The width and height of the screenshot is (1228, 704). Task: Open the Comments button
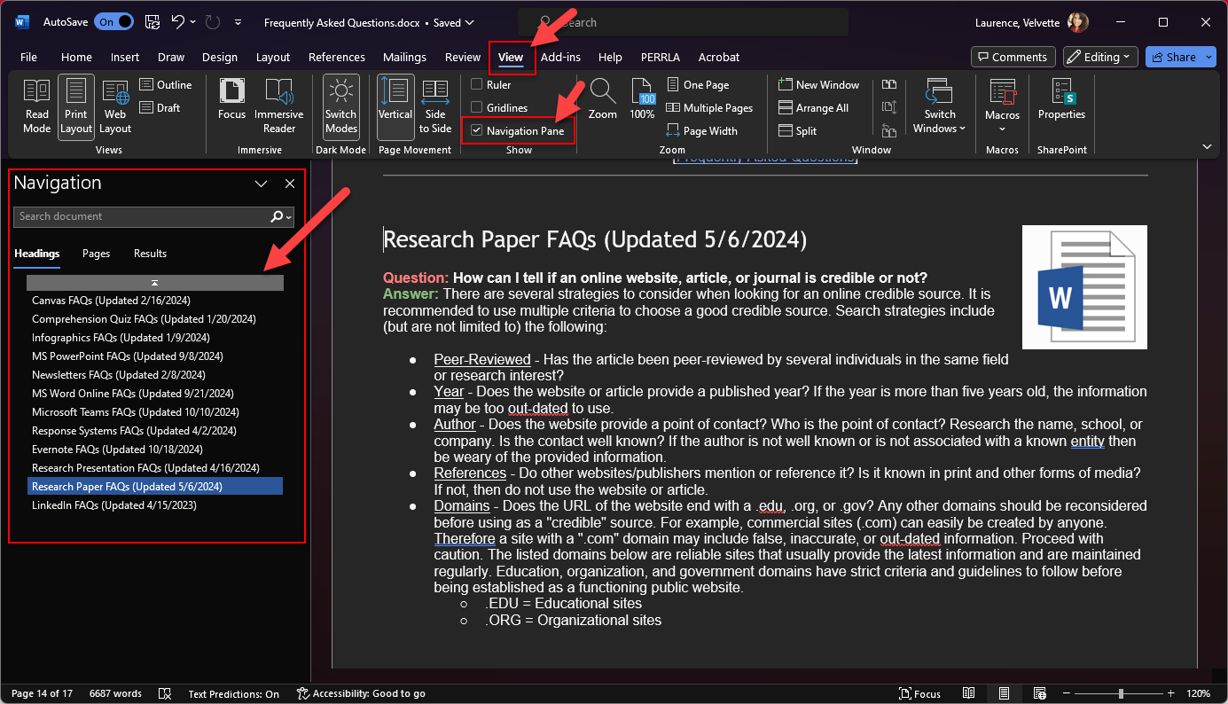coord(1013,57)
